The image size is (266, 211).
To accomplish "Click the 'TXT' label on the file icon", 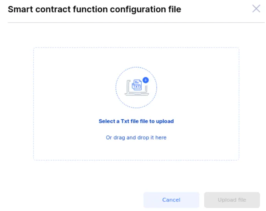I will click(137, 86).
